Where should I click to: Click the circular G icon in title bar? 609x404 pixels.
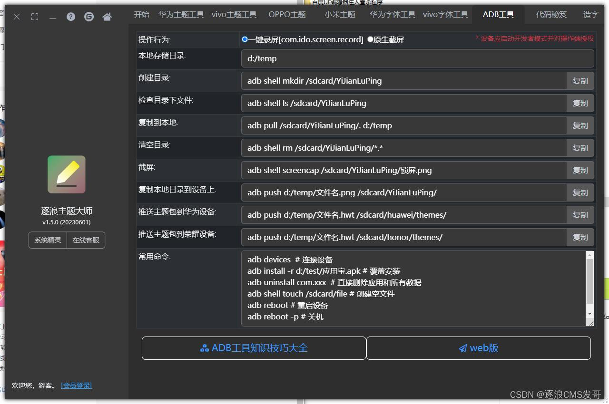tap(89, 17)
